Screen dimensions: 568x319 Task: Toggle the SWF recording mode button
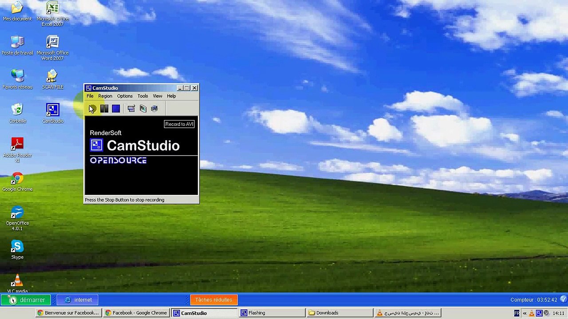tap(154, 109)
